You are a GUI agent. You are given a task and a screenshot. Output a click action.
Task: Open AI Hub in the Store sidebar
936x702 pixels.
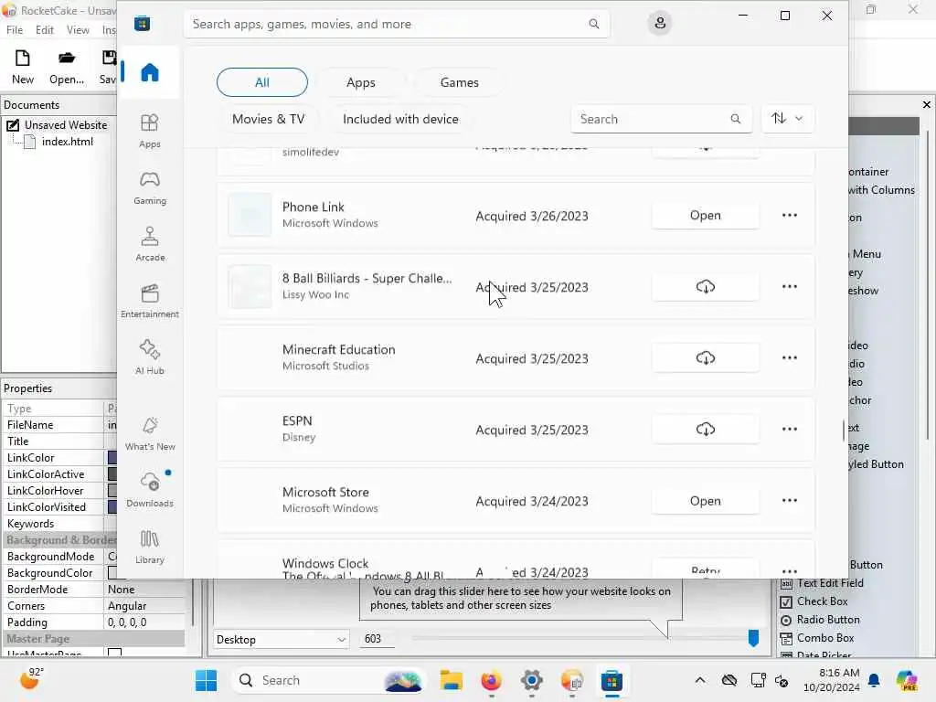pyautogui.click(x=150, y=357)
